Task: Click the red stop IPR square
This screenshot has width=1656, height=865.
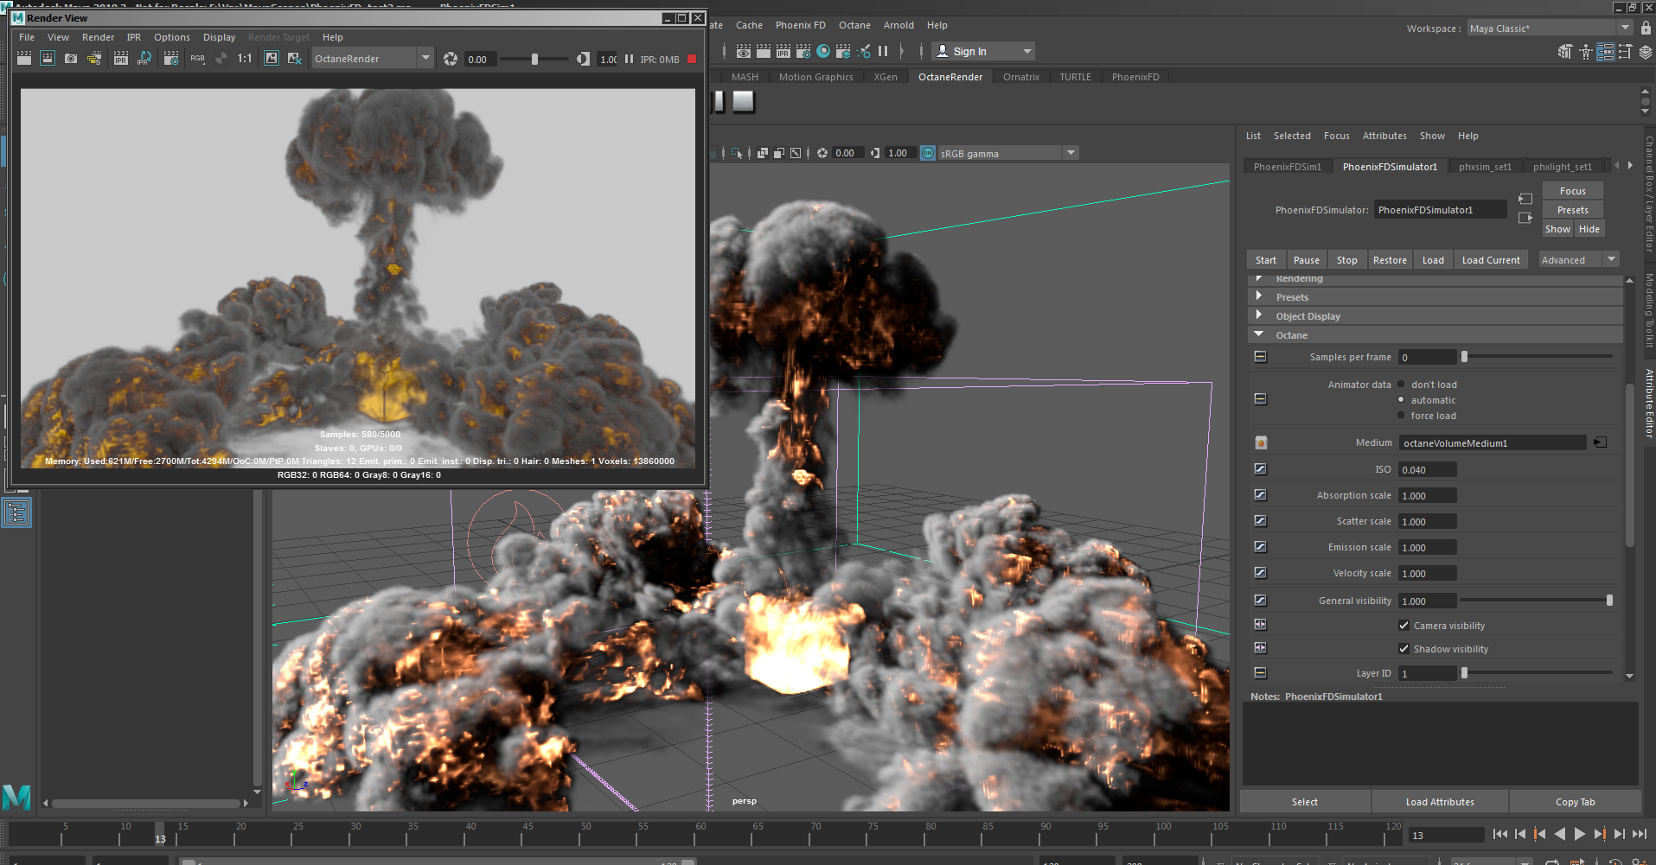Action: (692, 59)
